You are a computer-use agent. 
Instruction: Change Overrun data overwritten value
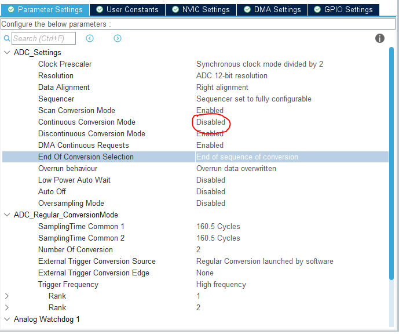236,169
